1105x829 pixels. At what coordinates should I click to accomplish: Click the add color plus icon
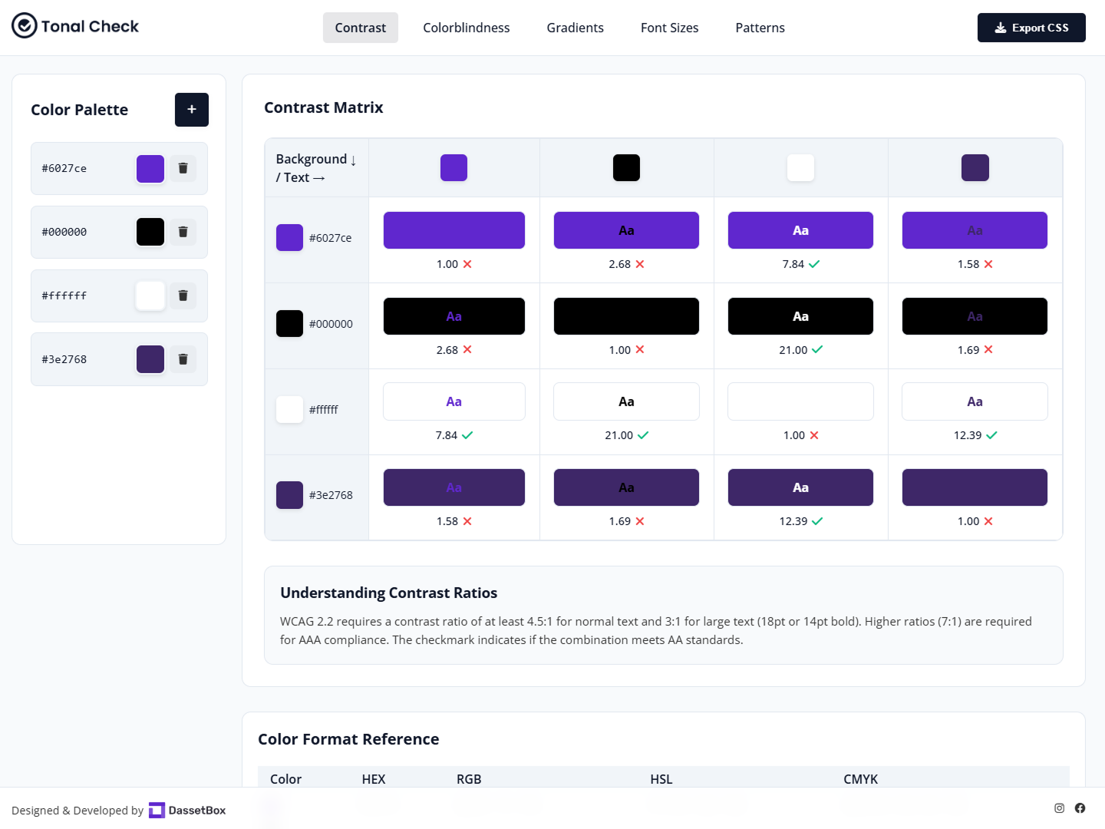[191, 110]
